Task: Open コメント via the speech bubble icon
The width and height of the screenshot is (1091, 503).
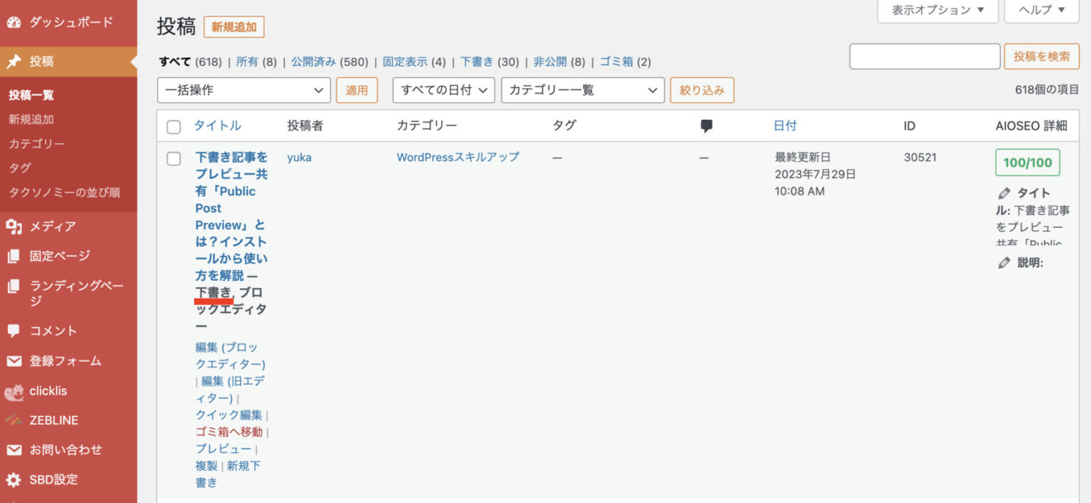Action: pos(15,330)
